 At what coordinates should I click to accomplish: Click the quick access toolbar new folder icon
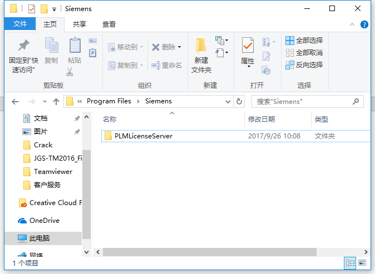pos(44,9)
